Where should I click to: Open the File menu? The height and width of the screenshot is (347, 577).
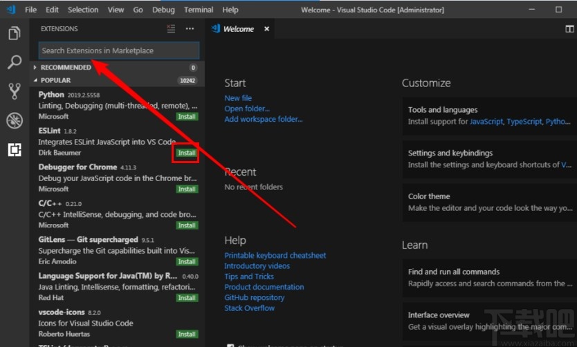pyautogui.click(x=30, y=10)
